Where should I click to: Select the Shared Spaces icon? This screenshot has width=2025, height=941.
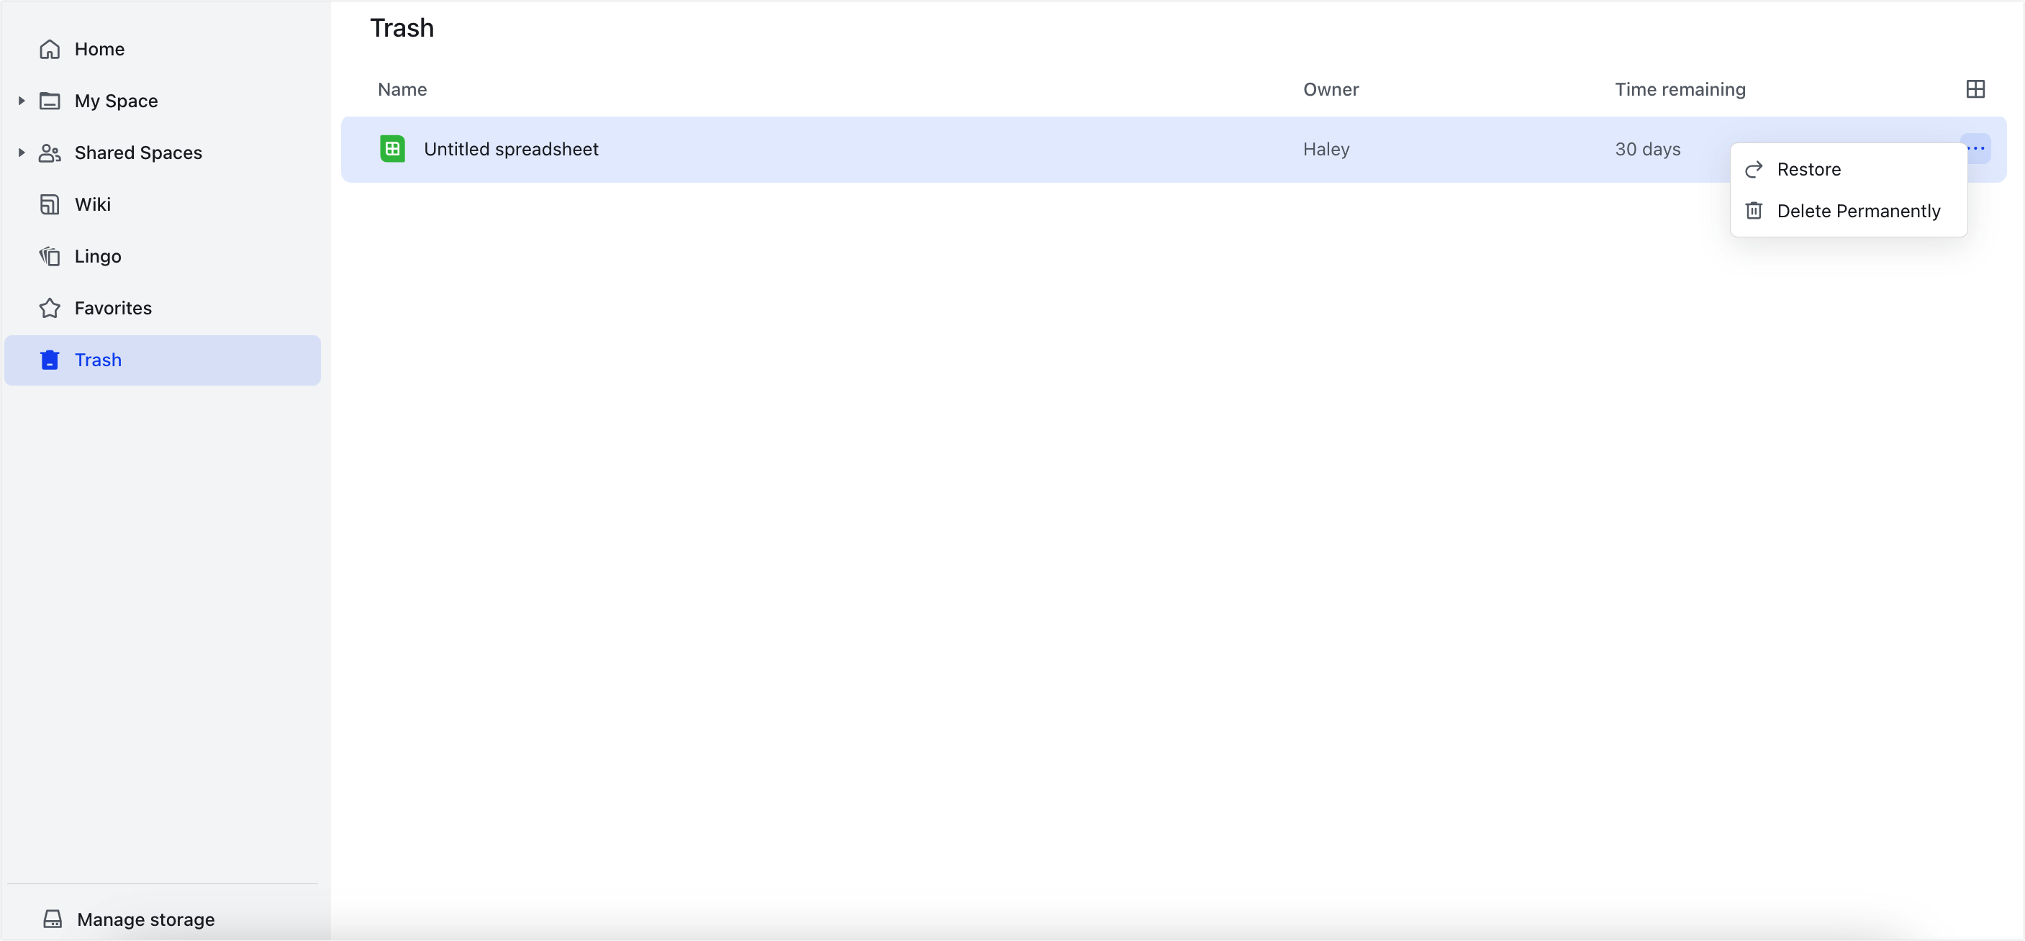[x=50, y=152]
